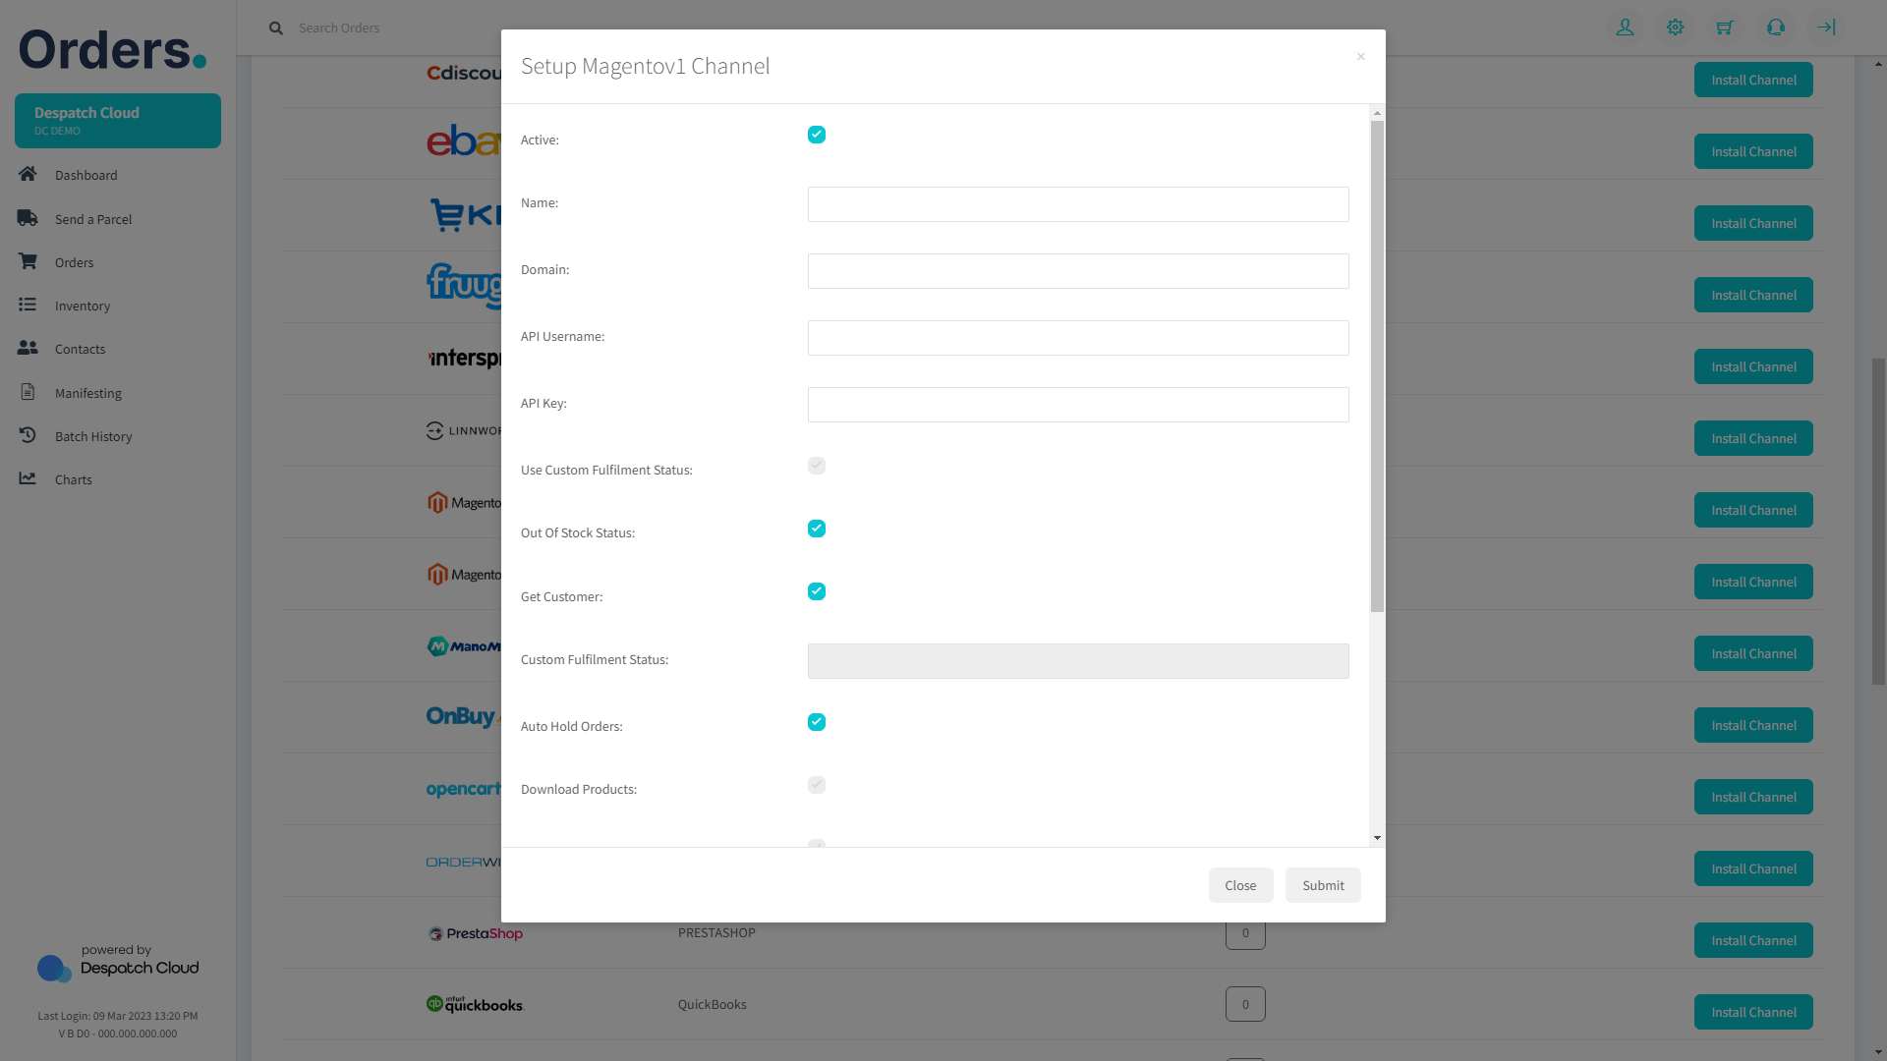Click the API Key input field
The width and height of the screenshot is (1887, 1061).
coord(1078,405)
